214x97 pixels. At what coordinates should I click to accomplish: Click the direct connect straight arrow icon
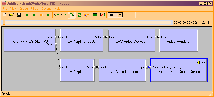click(64, 15)
